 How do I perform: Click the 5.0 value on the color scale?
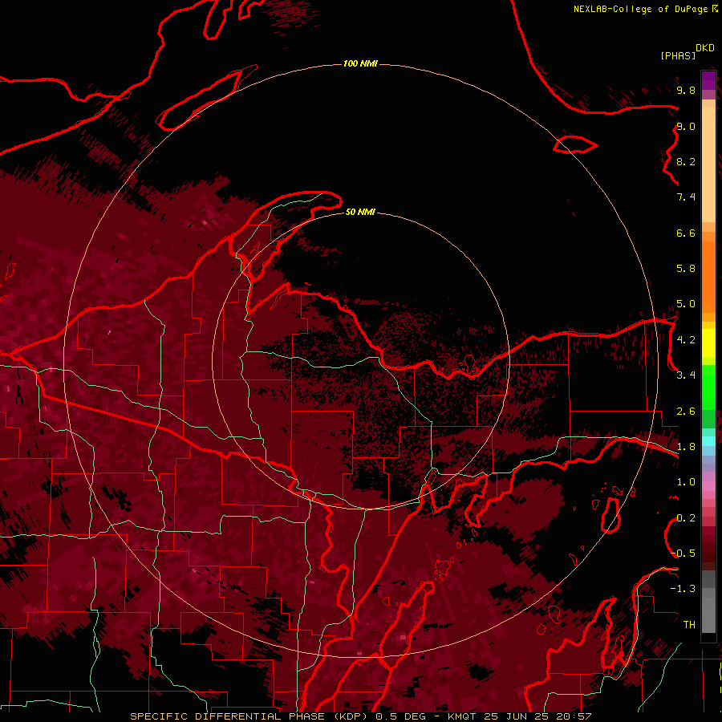click(x=685, y=304)
